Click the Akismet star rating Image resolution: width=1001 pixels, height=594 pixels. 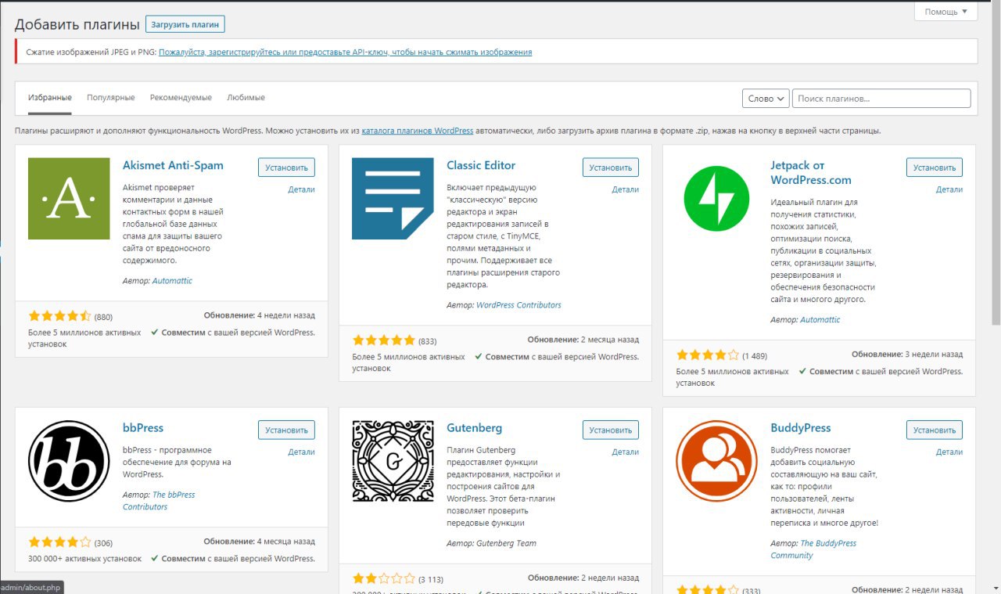click(59, 317)
